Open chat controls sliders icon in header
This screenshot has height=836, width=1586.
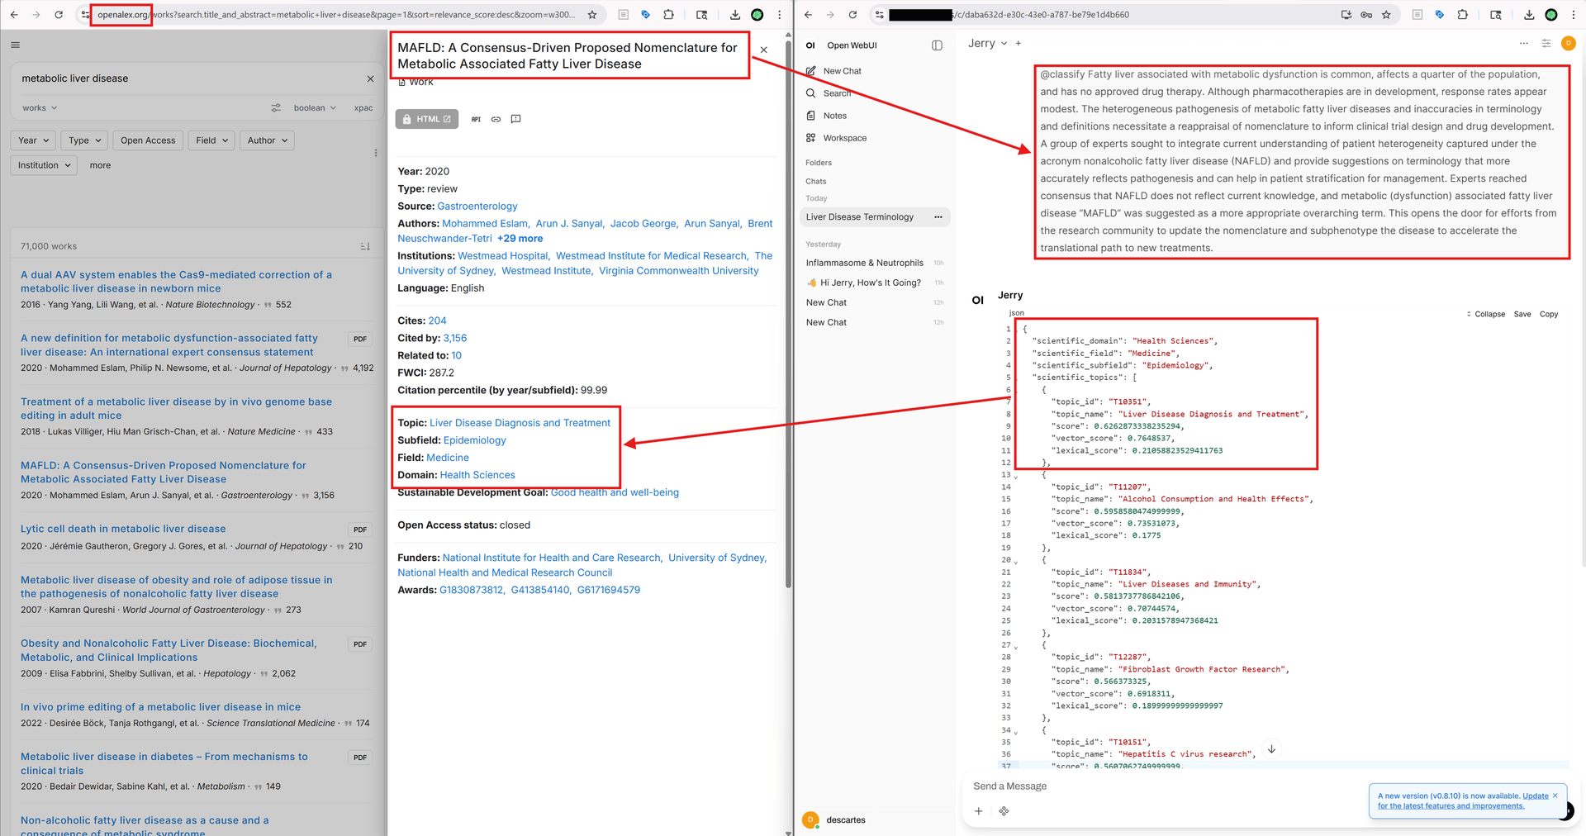(1546, 44)
